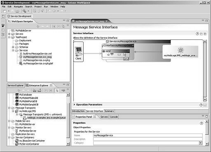Open the Run menu

click(x=46, y=7)
